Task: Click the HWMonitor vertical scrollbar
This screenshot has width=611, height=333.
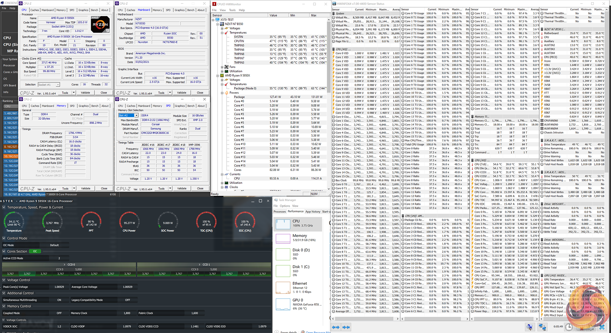Action: [328, 95]
